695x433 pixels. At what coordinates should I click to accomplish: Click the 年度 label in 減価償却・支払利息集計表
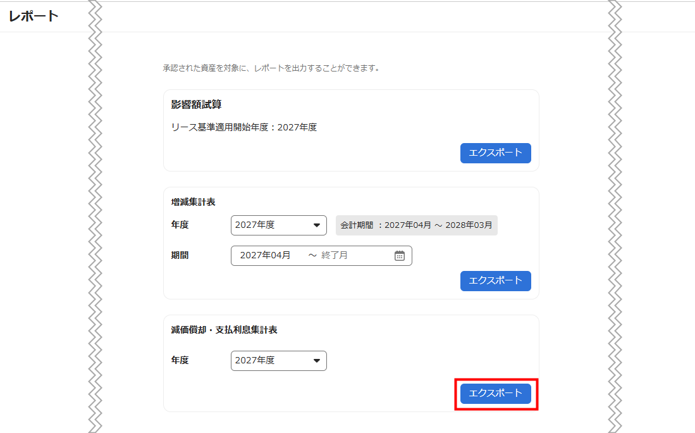pyautogui.click(x=180, y=360)
